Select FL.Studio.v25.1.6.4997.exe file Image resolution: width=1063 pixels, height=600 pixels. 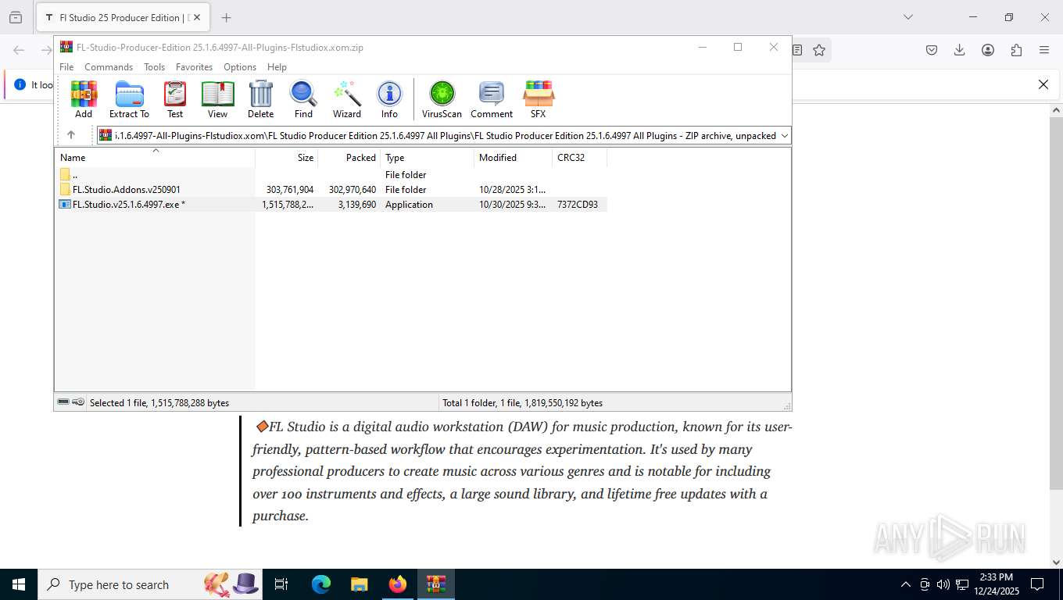pos(331,205)
